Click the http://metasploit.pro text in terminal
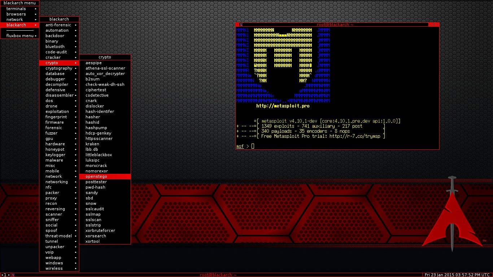 point(283,106)
